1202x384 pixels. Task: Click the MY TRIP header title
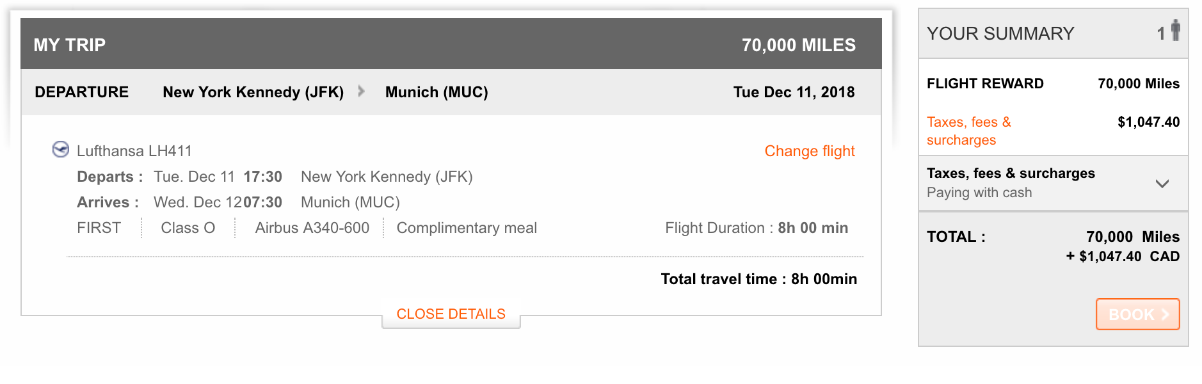pyautogui.click(x=70, y=45)
